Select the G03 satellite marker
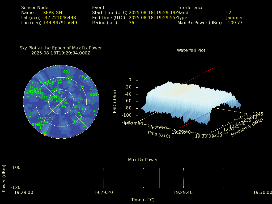The height and width of the screenshot is (204, 272). coord(66,75)
